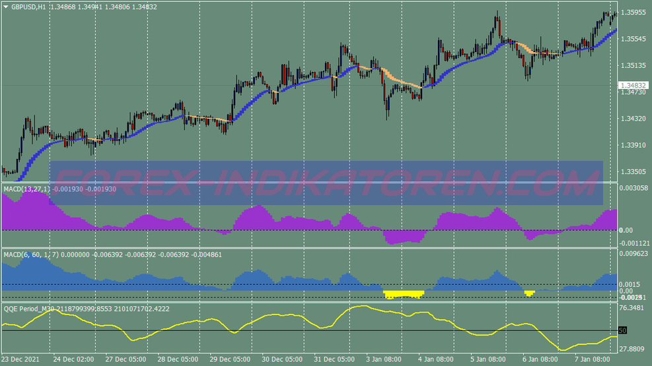This screenshot has width=652, height=366.
Task: Click the GBPUSD,H1 chart title
Action: point(29,7)
